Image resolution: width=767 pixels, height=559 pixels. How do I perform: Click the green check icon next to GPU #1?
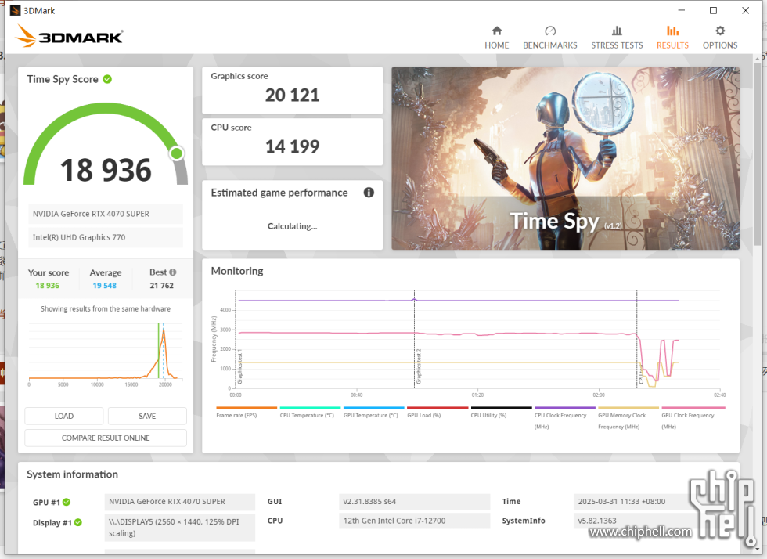tap(67, 502)
